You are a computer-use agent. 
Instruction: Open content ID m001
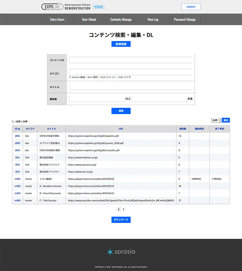(18, 179)
